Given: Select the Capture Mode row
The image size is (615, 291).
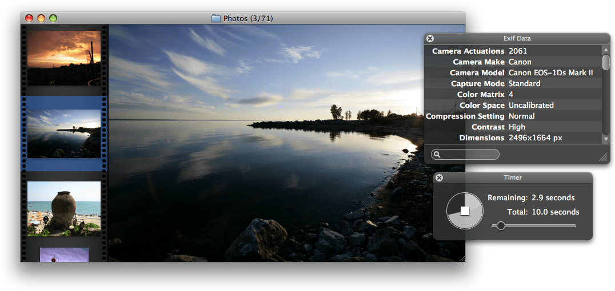Looking at the screenshot, I should (x=513, y=83).
